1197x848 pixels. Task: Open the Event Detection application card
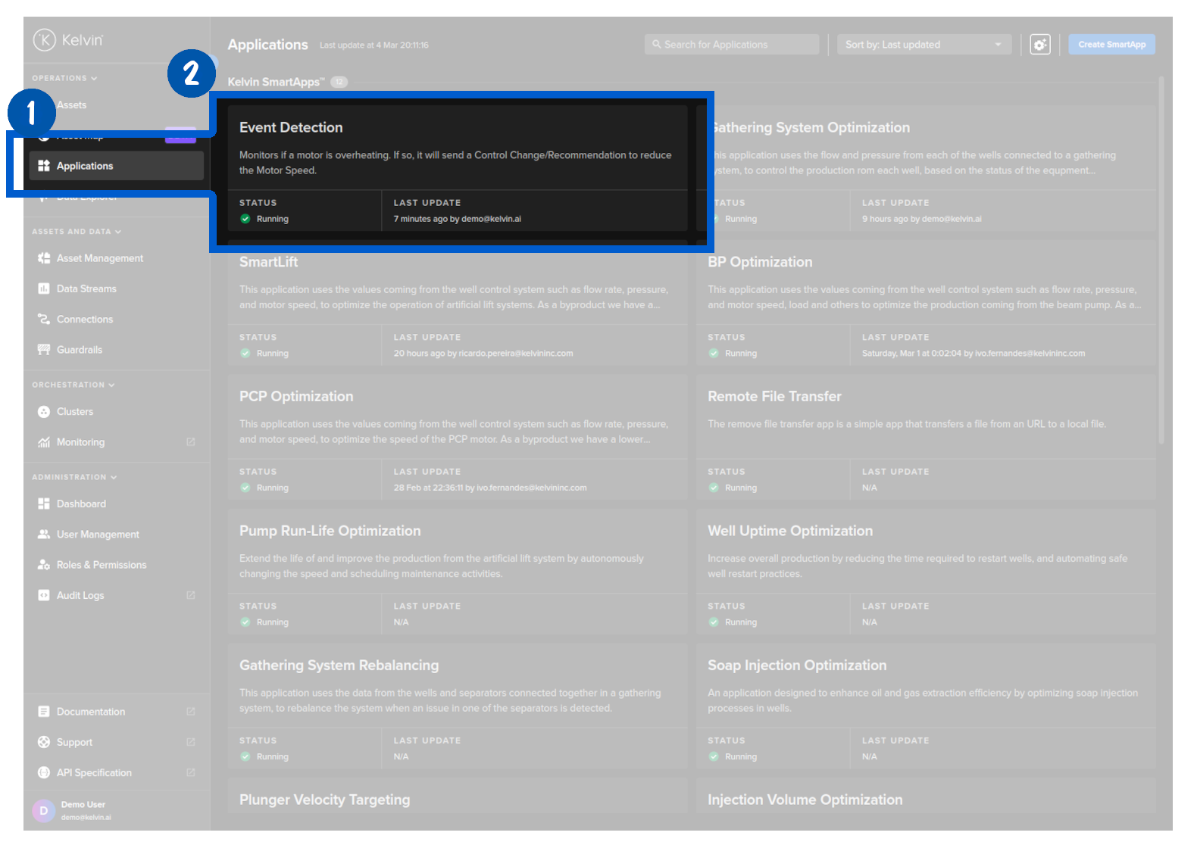457,168
